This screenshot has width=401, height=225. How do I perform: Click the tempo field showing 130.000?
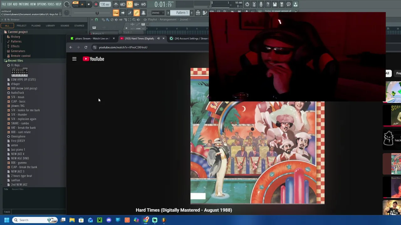point(105,4)
